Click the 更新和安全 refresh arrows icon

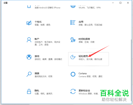(x=73, y=91)
